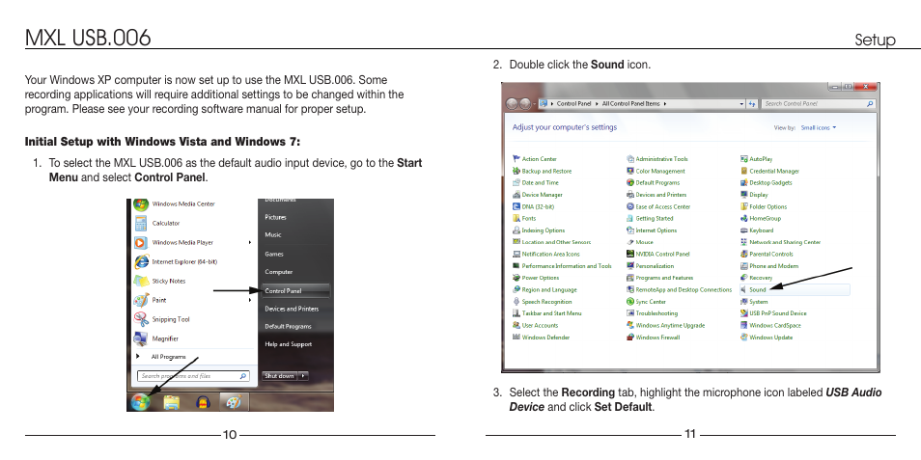Screen dimensions: 921x460
Task: Open Magnifier from the Start menu
Action: (x=156, y=338)
